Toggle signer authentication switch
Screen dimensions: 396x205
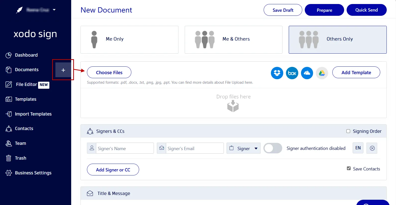(273, 148)
